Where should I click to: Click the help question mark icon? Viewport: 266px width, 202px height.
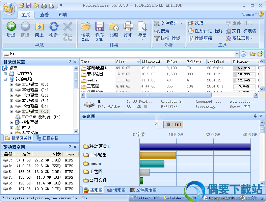tap(261, 14)
